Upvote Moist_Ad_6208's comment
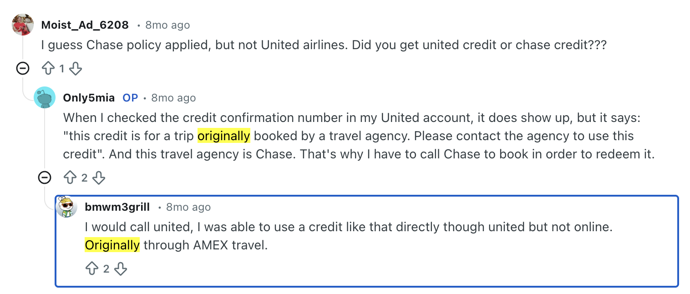Image resolution: width=690 pixels, height=294 pixels. (48, 69)
